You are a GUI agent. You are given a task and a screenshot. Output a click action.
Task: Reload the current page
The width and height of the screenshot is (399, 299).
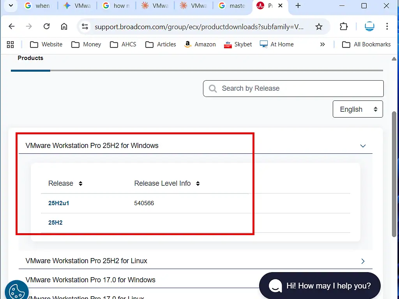click(x=46, y=26)
